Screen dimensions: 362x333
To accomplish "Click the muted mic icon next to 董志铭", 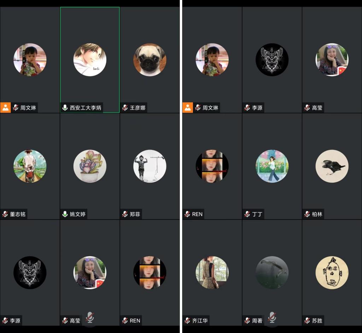I will pos(5,214).
